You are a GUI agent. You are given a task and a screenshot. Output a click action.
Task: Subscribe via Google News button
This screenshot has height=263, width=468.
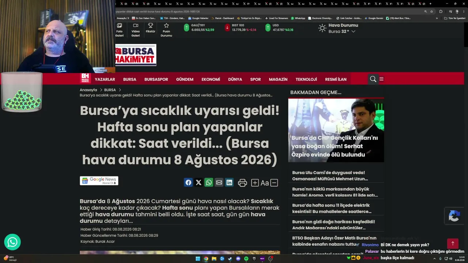coord(99,181)
